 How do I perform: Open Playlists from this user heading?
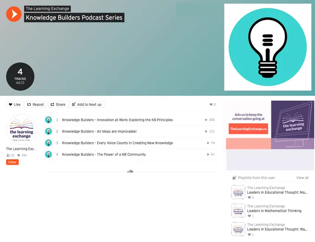pos(256,178)
